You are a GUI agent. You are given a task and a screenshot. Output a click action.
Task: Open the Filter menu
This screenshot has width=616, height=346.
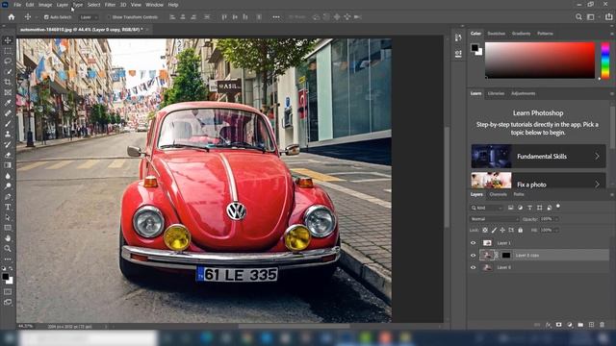tap(110, 5)
